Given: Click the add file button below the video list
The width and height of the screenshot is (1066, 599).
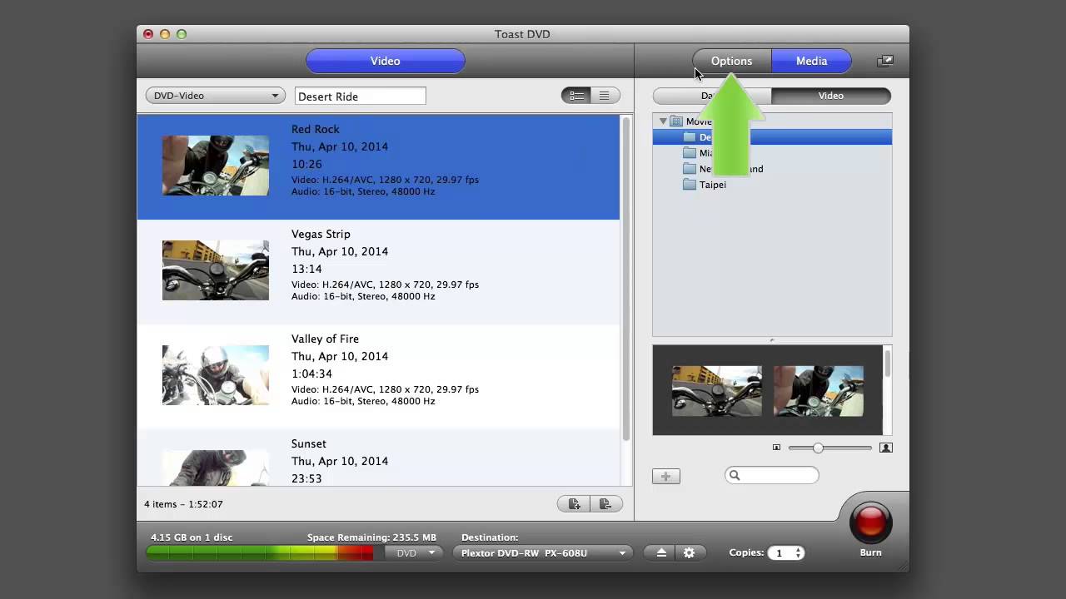Looking at the screenshot, I should (x=574, y=503).
